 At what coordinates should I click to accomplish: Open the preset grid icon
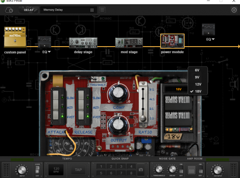92,10
